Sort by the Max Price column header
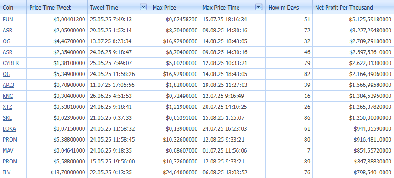This screenshot has width=394, height=178. pos(175,8)
